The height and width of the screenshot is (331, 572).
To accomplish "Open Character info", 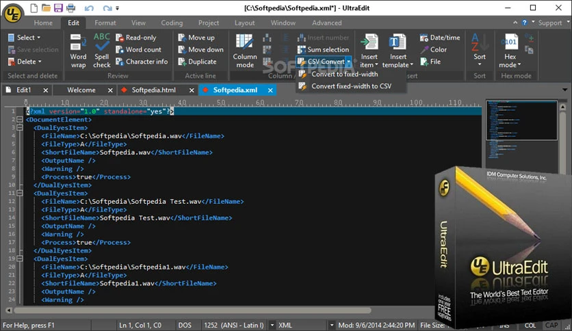I will pos(142,62).
